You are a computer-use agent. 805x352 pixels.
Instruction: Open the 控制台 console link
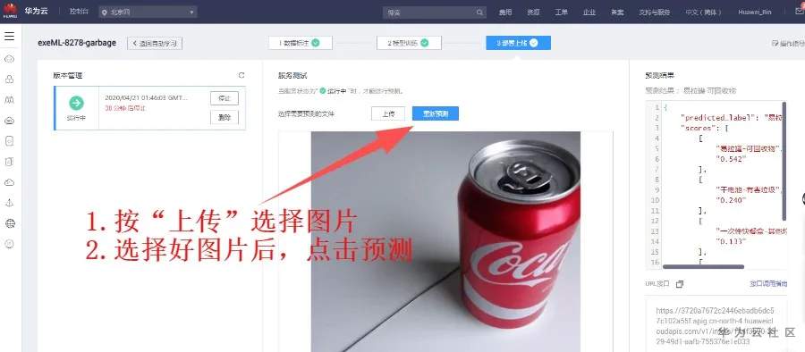pyautogui.click(x=79, y=12)
